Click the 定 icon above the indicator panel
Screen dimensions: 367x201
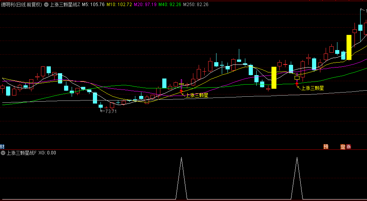[343, 147]
